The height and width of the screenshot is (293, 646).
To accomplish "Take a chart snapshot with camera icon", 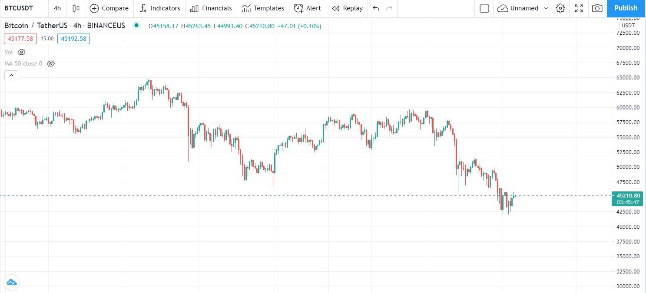I will [x=597, y=8].
